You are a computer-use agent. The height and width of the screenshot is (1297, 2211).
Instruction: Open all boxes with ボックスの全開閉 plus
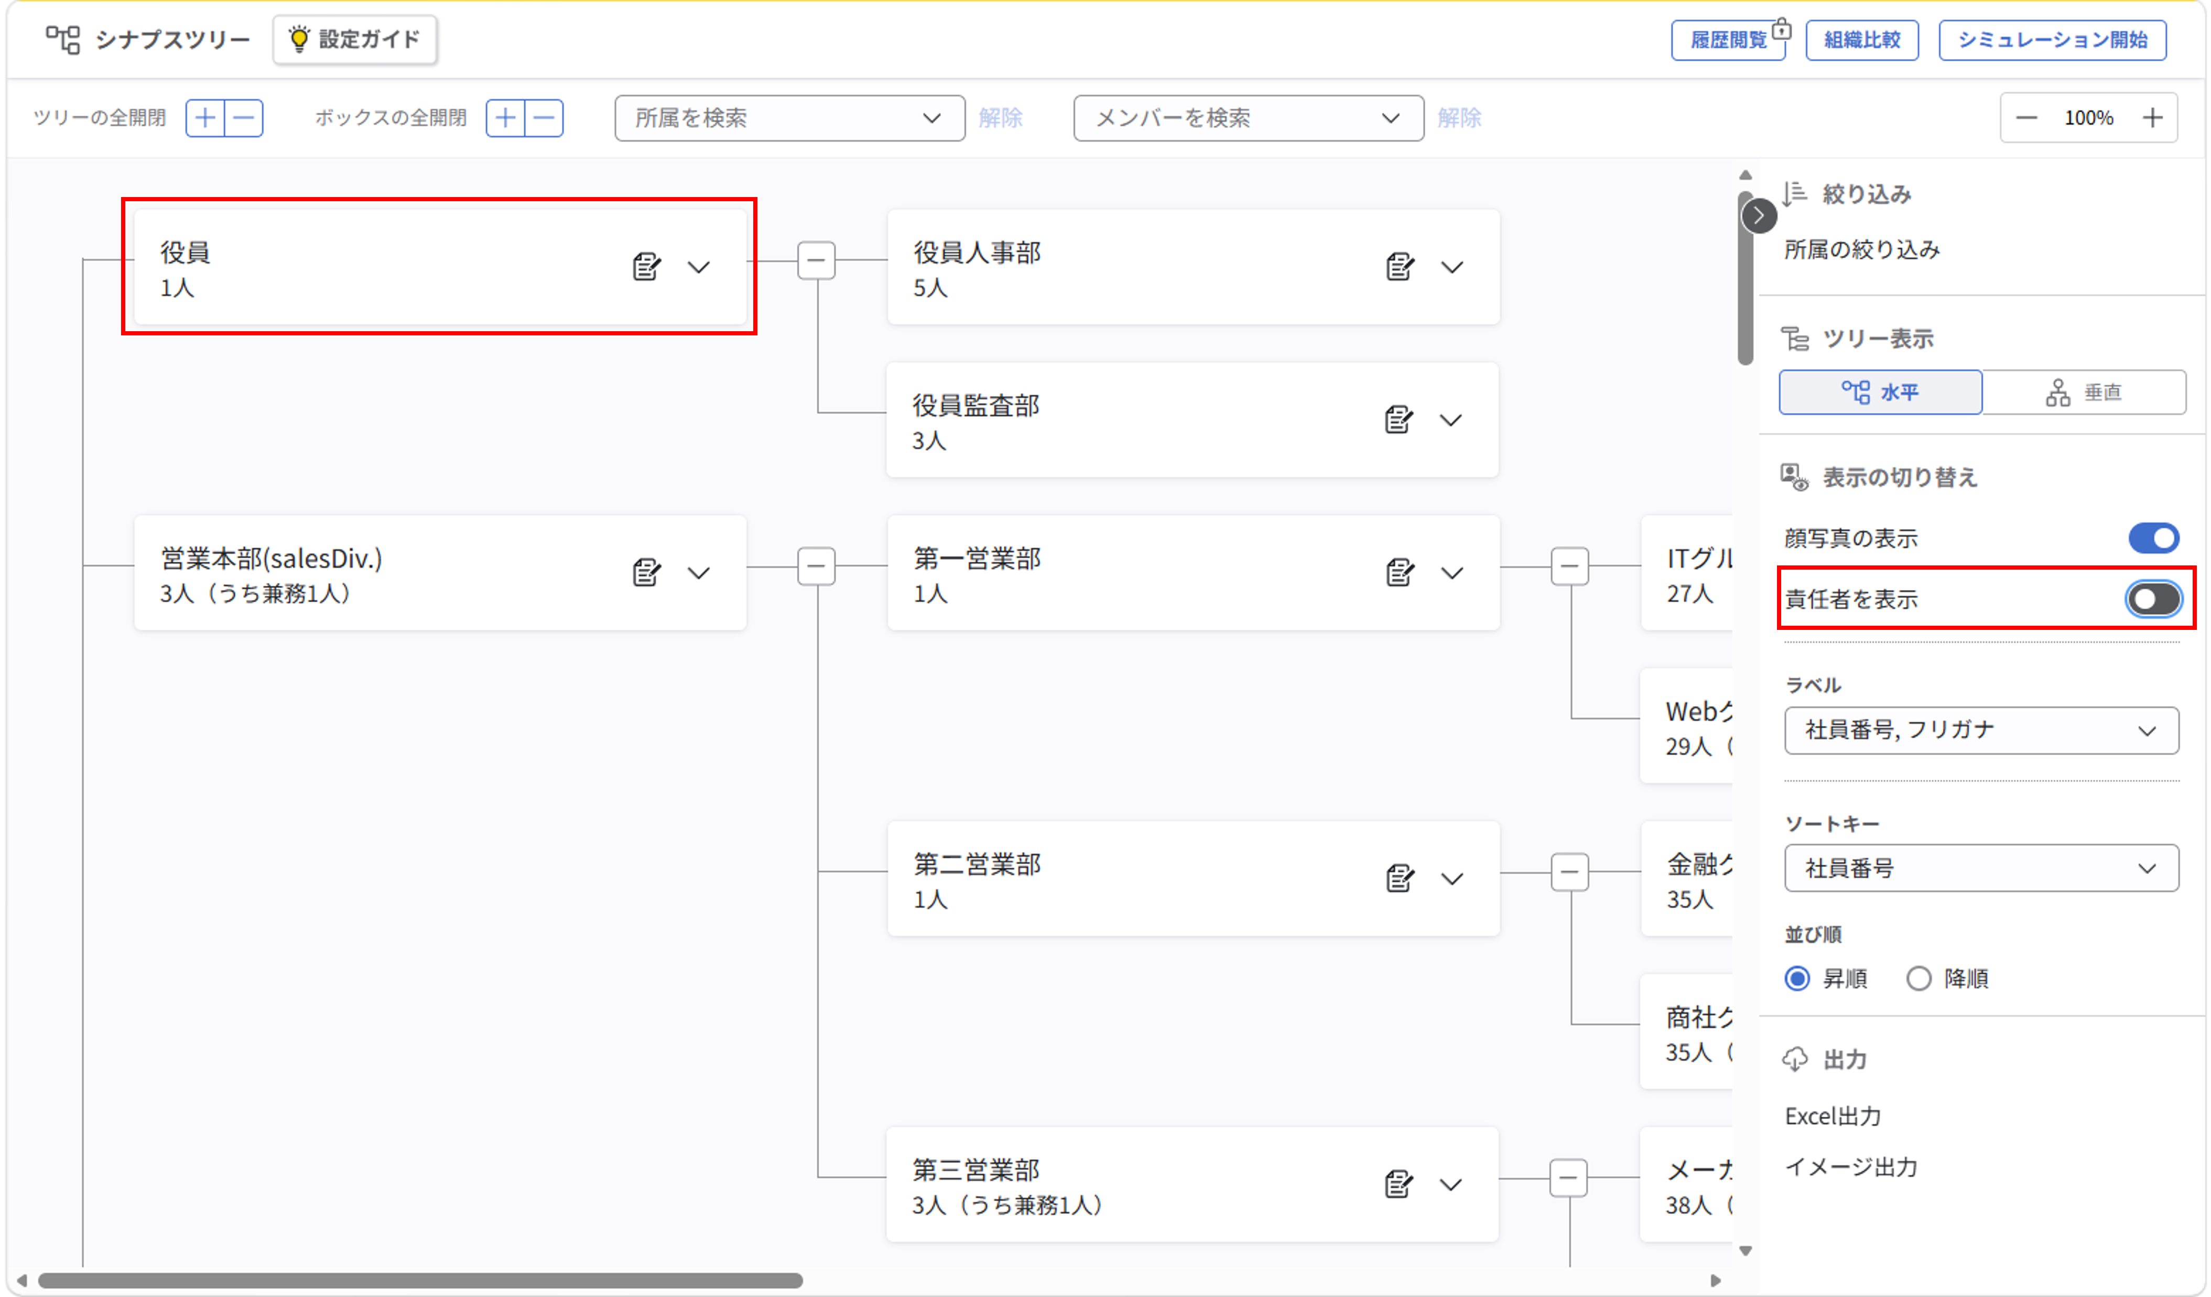(505, 117)
